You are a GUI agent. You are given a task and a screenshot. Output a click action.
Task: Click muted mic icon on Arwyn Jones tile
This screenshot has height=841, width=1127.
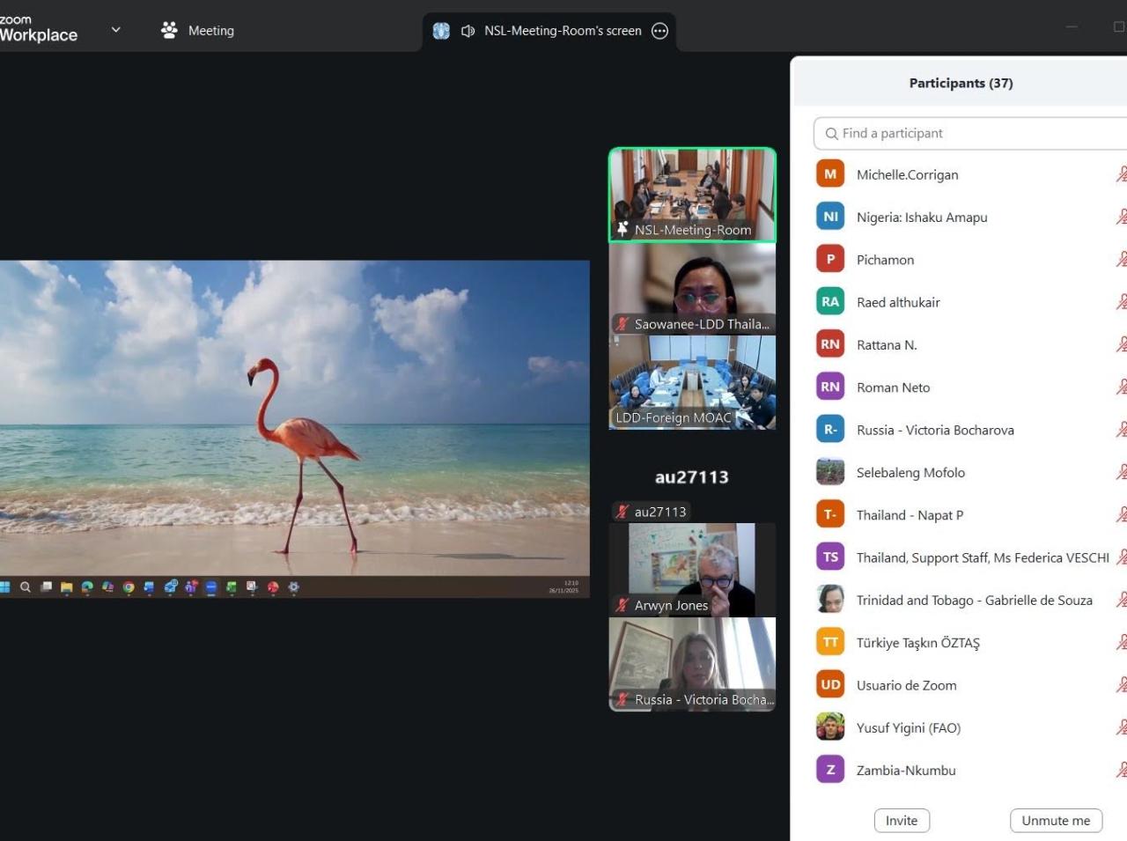coord(622,605)
